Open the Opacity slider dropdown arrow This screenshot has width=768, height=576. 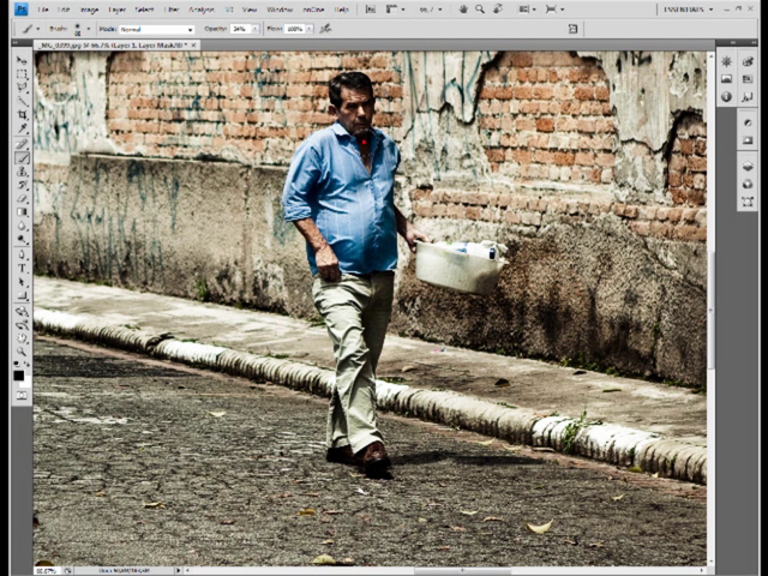[x=255, y=29]
